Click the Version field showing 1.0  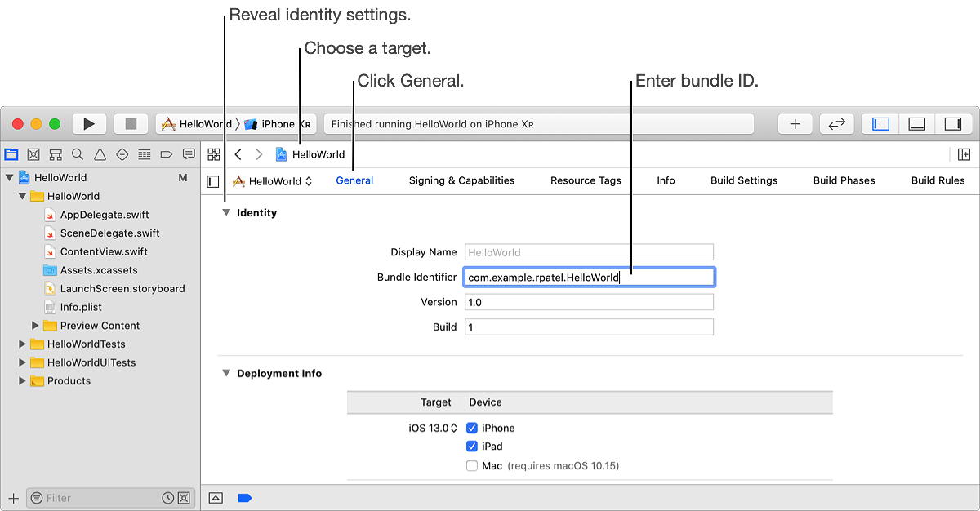pyautogui.click(x=589, y=302)
